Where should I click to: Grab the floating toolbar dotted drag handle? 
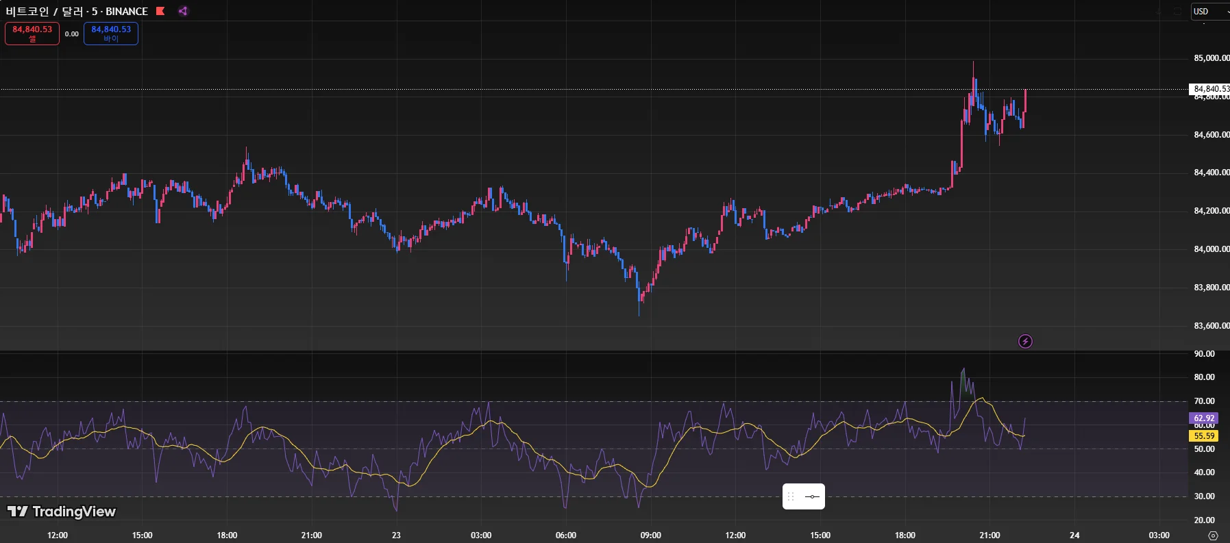[791, 496]
